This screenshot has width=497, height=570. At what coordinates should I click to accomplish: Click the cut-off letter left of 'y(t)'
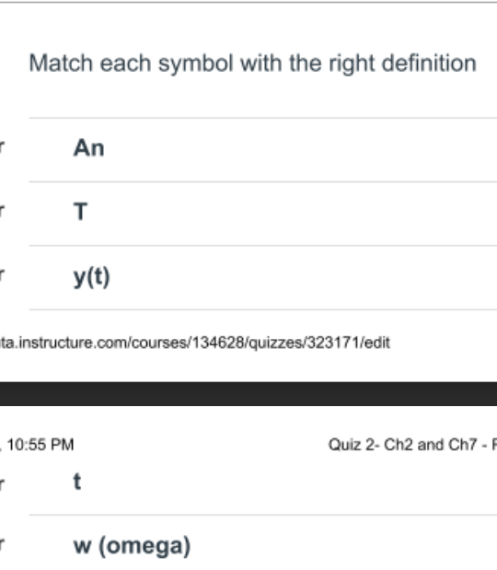pos(2,275)
